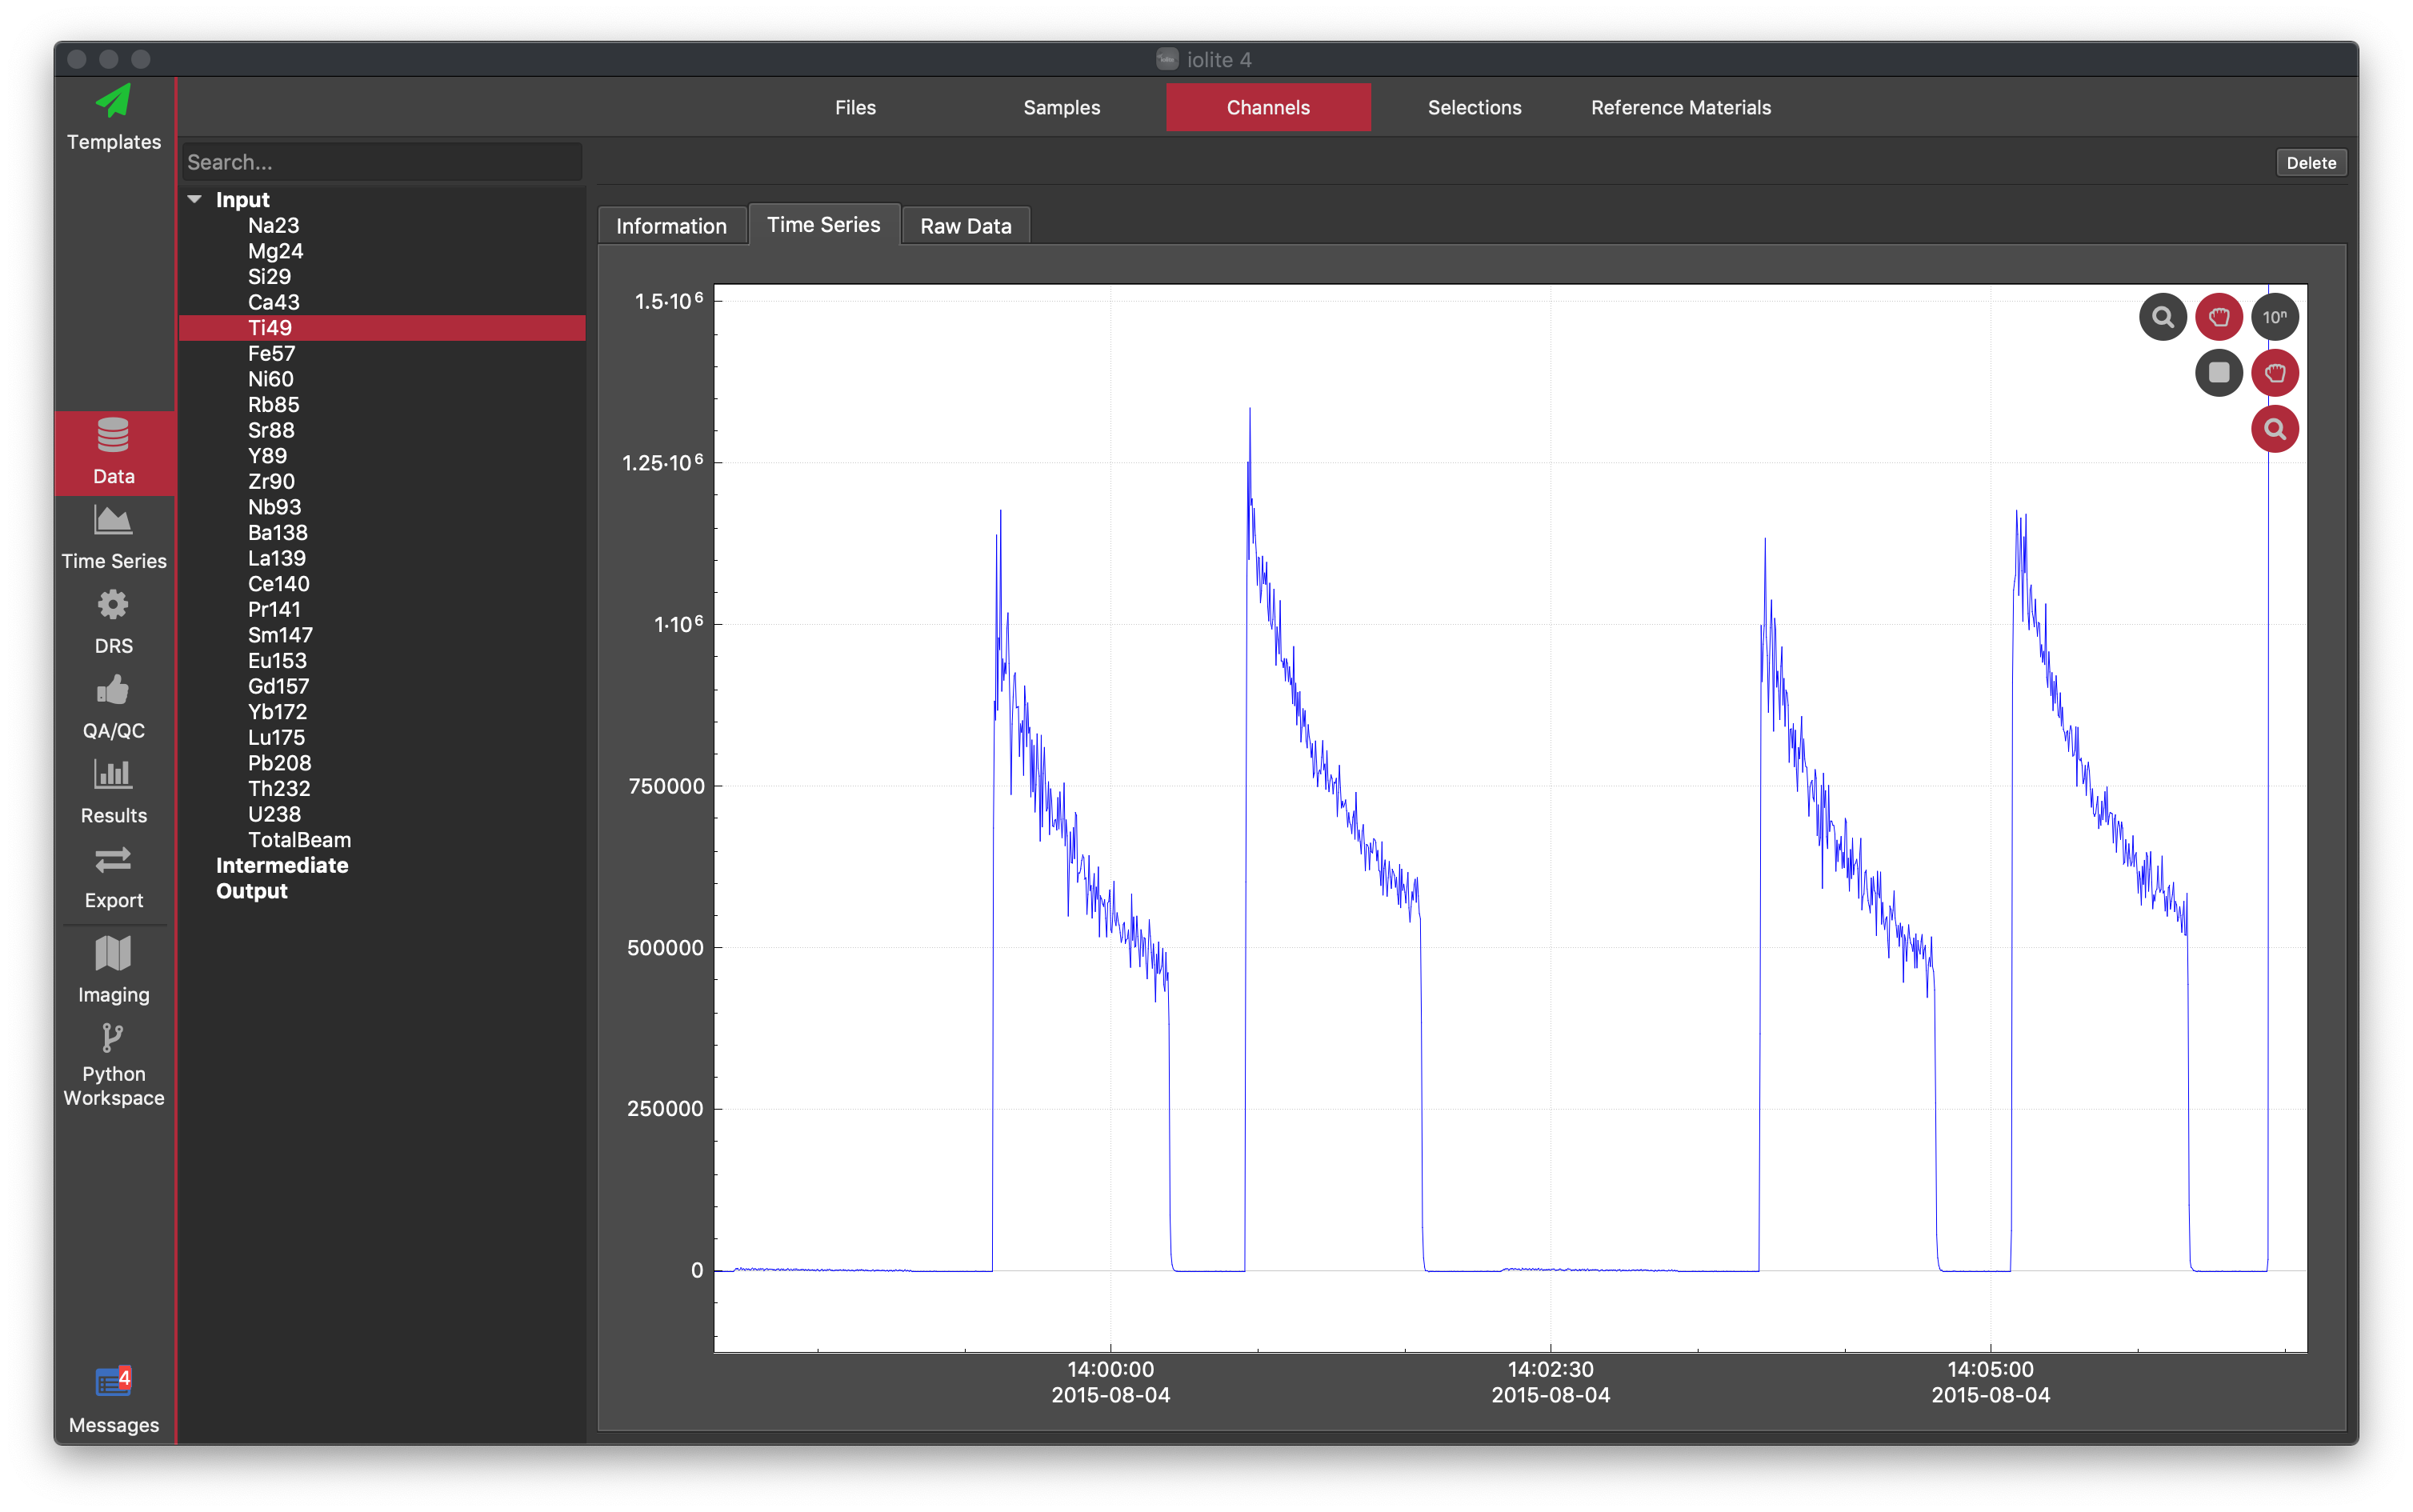
Task: Click the dark magnifier zoom icon on plot
Action: click(2162, 317)
